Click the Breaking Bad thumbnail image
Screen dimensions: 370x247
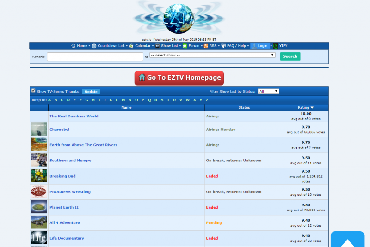tap(39, 175)
